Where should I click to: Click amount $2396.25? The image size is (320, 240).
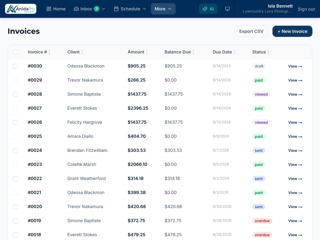pyautogui.click(x=138, y=108)
